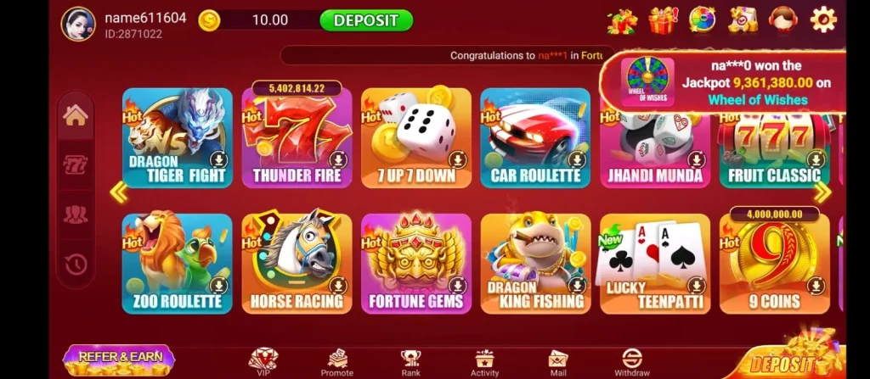Open the settings gear icon
Screen dimensions: 870x379
point(822,20)
